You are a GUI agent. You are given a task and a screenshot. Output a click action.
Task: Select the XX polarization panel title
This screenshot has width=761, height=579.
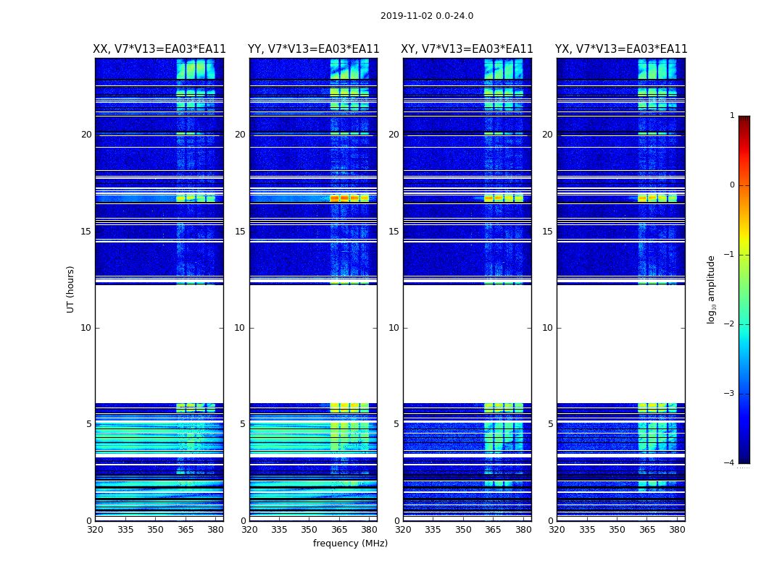159,49
